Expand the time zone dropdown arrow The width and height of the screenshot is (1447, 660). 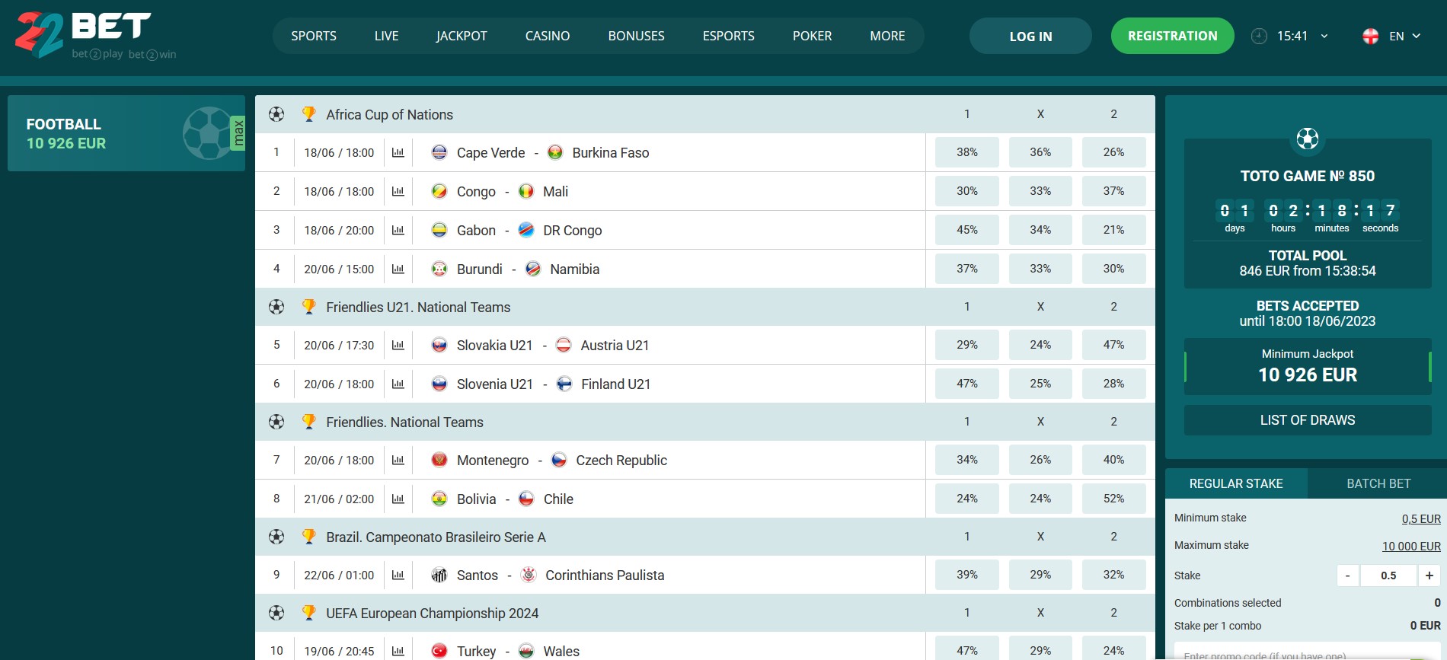[x=1324, y=36]
